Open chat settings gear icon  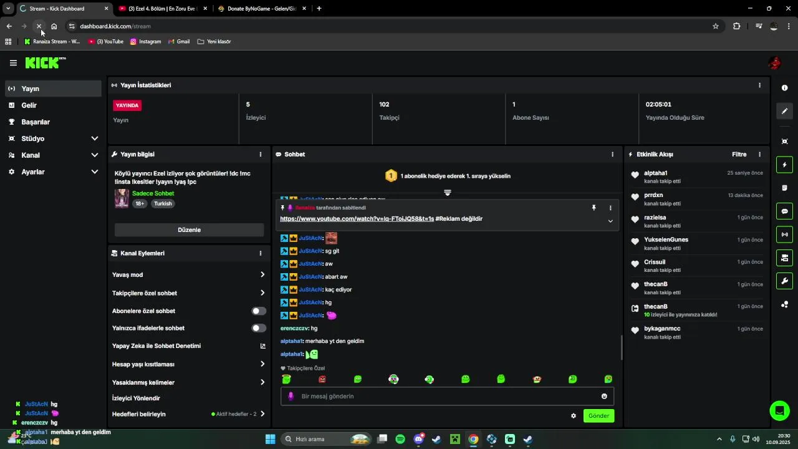click(574, 416)
